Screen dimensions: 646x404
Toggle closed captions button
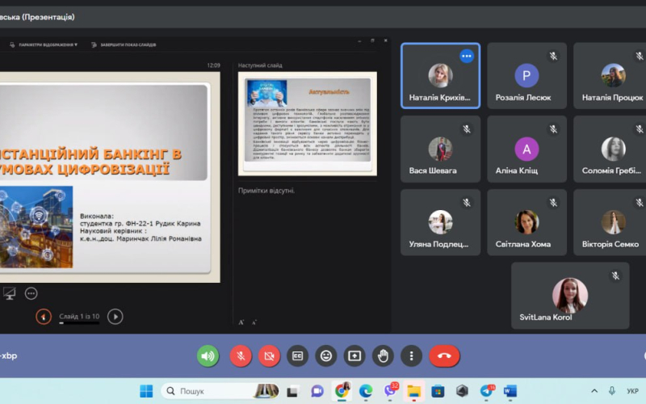[x=297, y=356]
